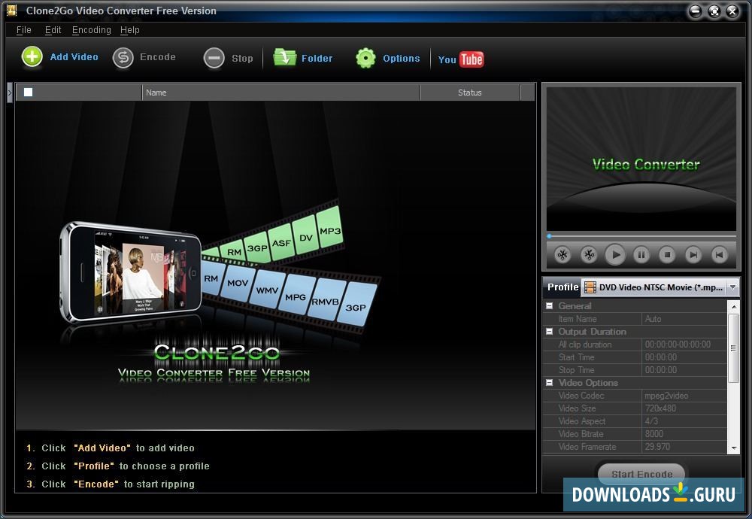Click the film icon in Profile box
752x519 pixels.
pyautogui.click(x=590, y=287)
